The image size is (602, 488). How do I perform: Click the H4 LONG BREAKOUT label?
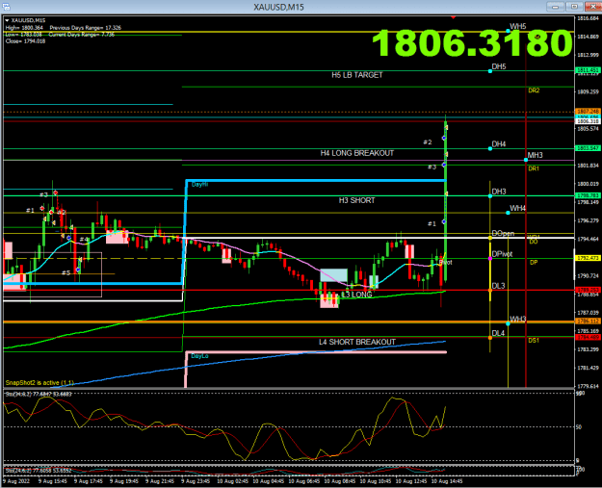point(357,153)
